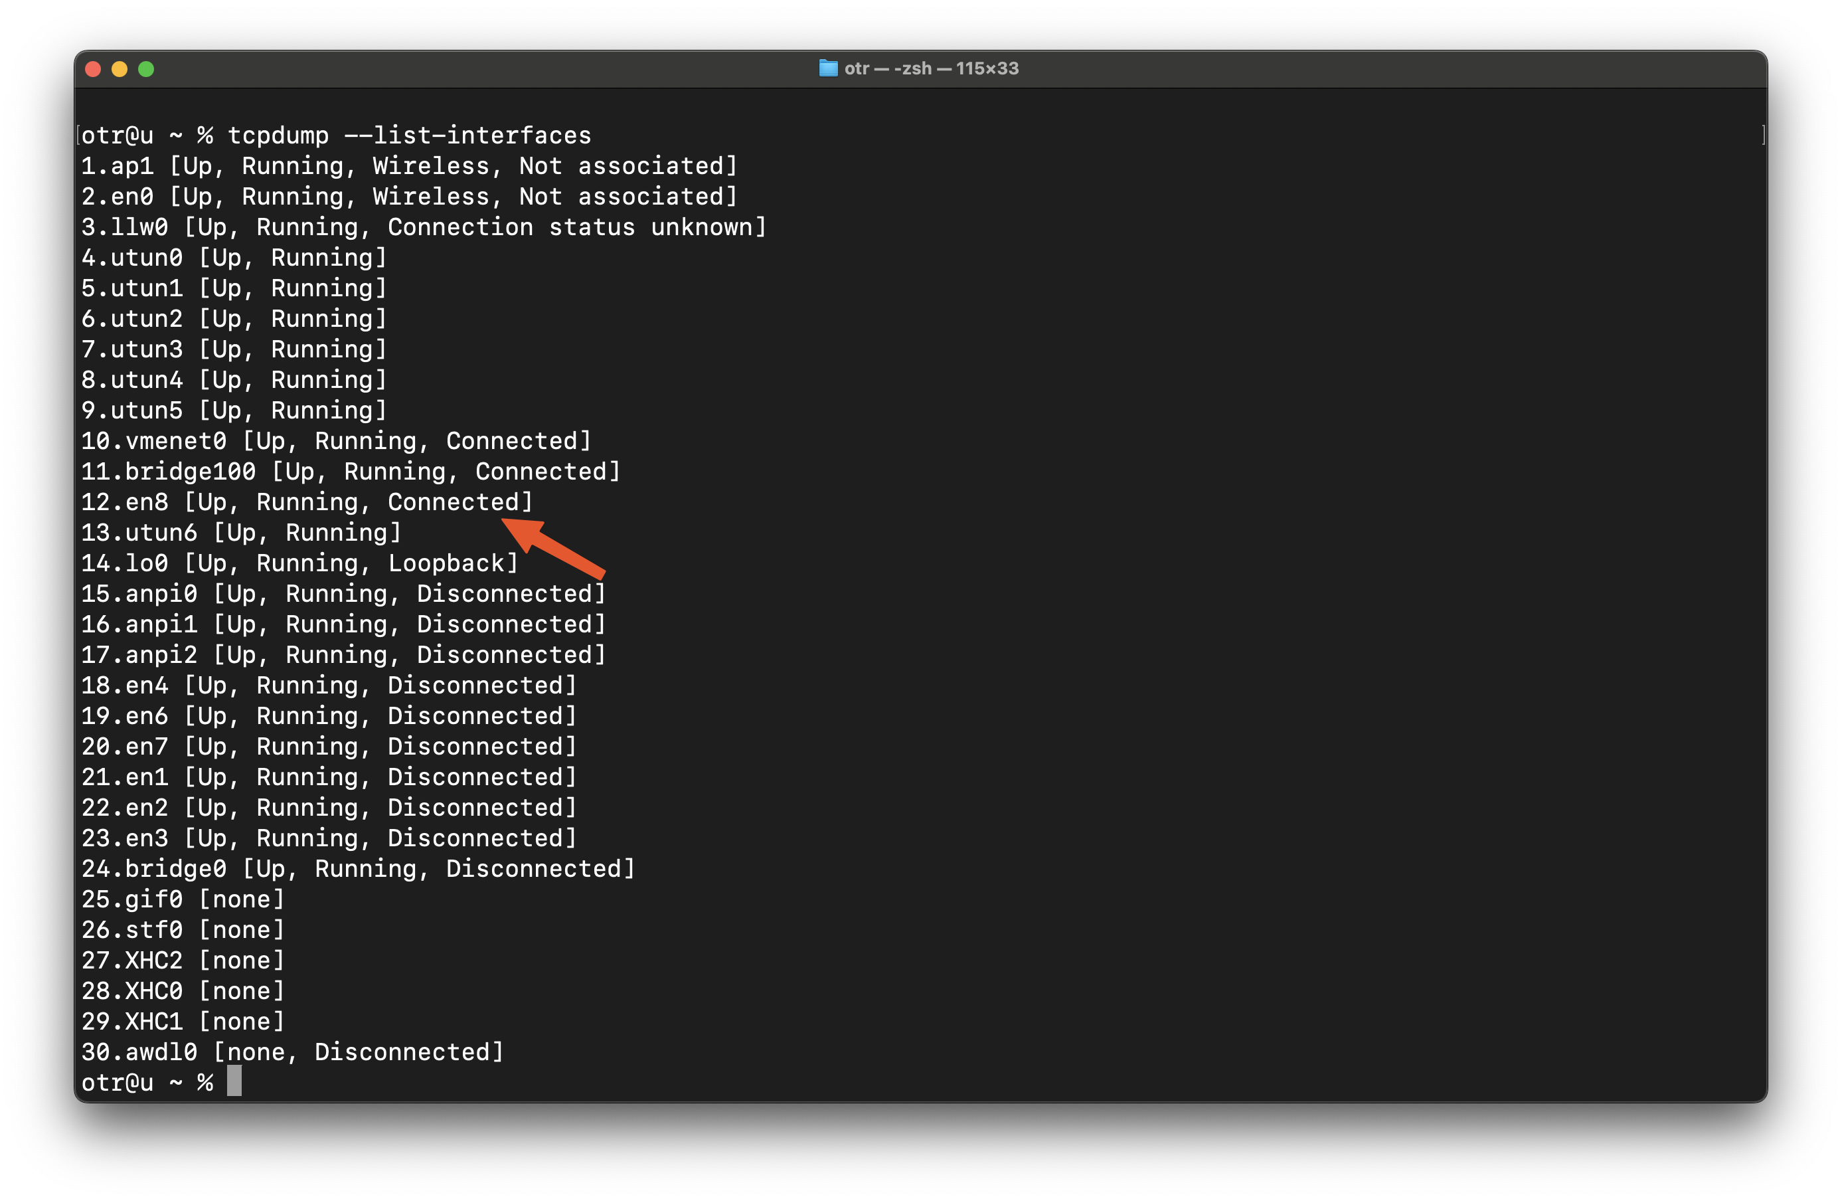Viewport: 1842px width, 1201px height.
Task: Click the red close window button
Action: (x=93, y=69)
